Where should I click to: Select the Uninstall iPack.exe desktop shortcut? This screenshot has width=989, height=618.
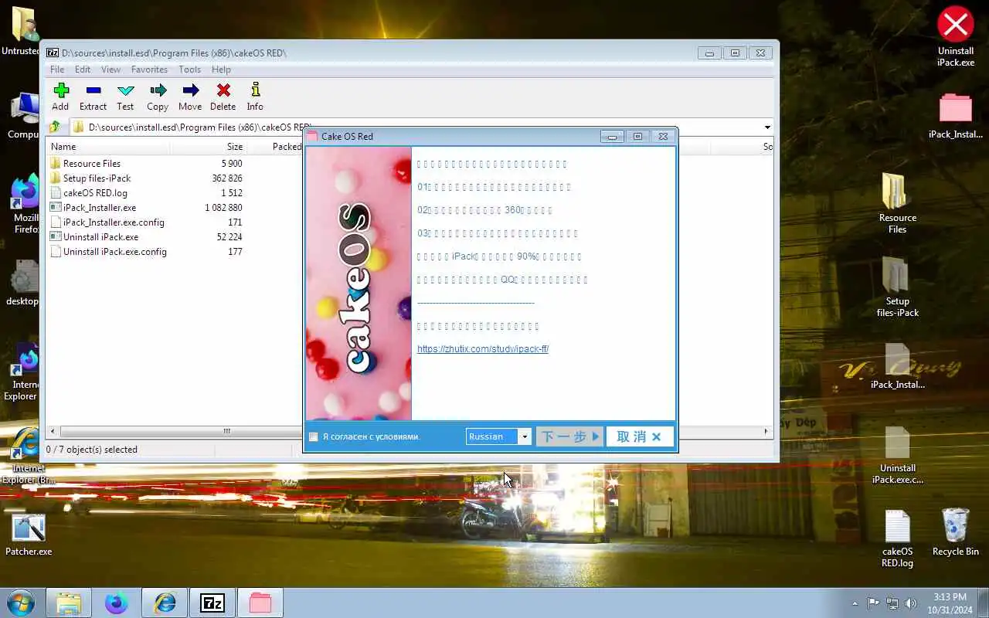click(x=956, y=37)
